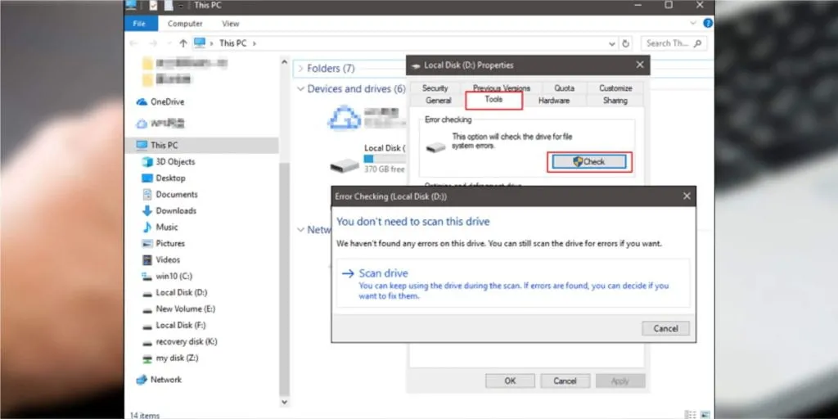Switch to the General tab in Properties
Image resolution: width=838 pixels, height=419 pixels.
pyautogui.click(x=439, y=101)
